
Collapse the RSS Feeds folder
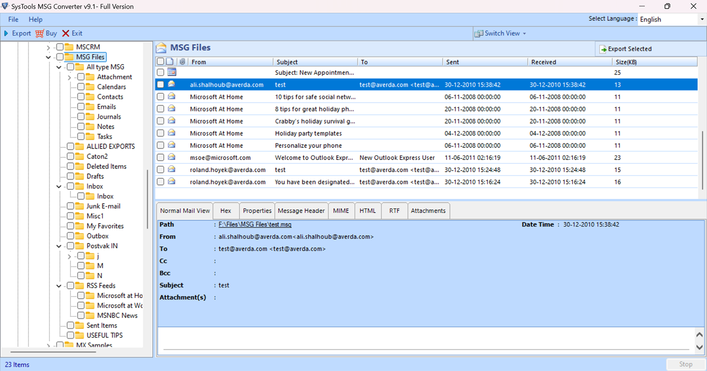58,285
